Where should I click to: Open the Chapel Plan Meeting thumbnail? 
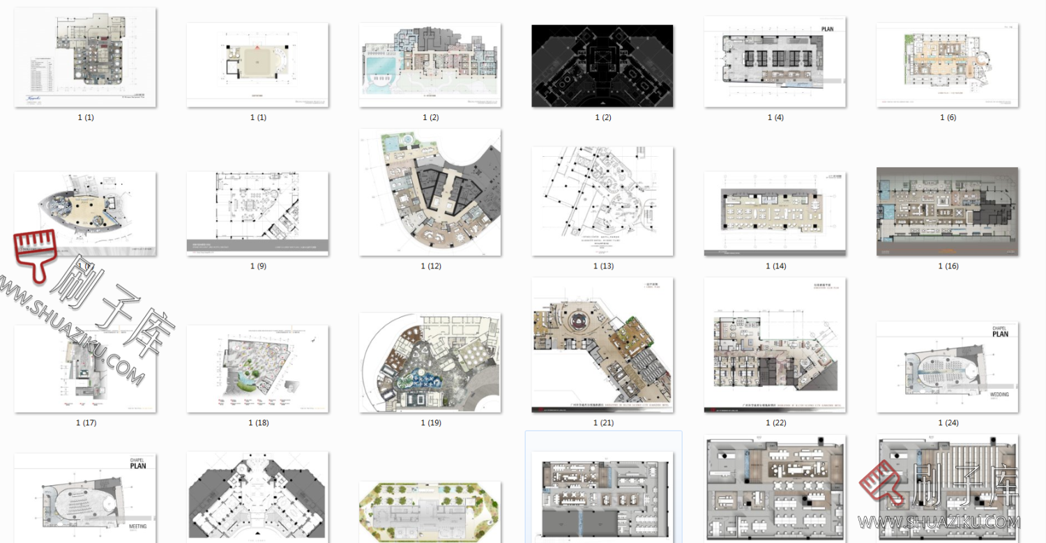point(85,496)
